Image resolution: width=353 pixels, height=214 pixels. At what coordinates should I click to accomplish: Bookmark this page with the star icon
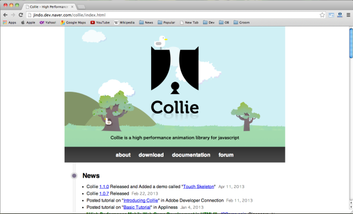[x=322, y=15]
